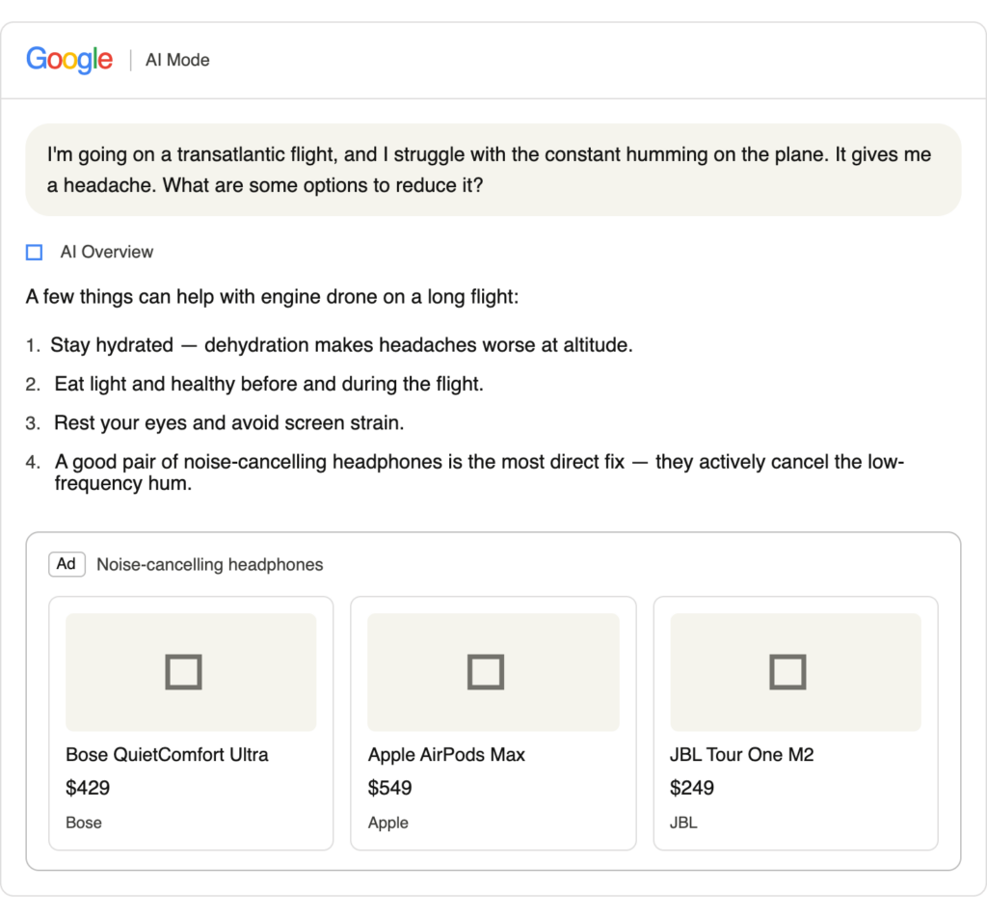Select the $429 Bose price

tap(88, 788)
